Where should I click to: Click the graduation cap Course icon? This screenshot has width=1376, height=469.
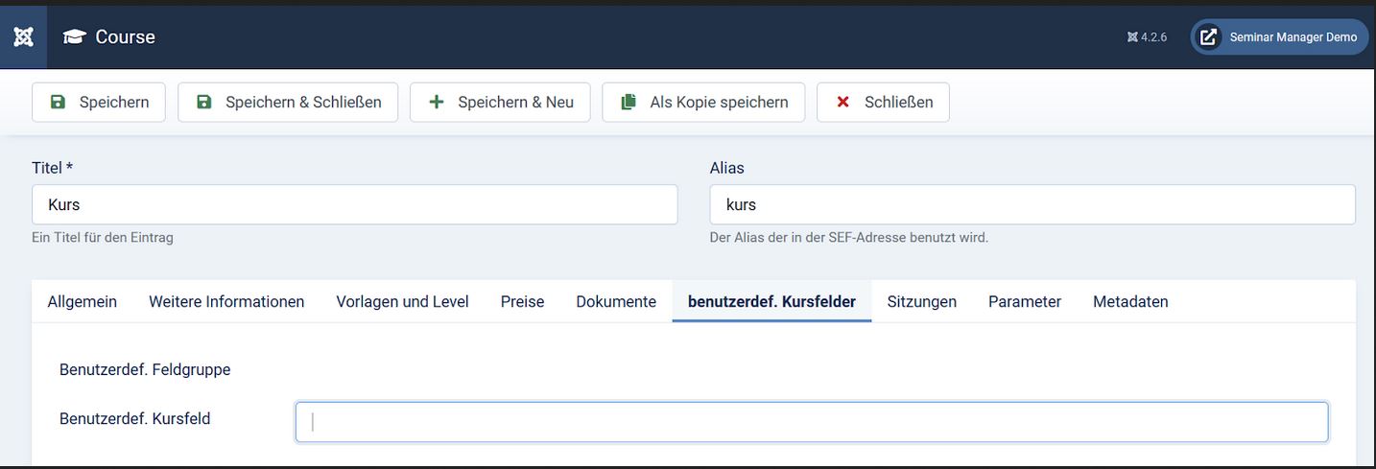coord(74,37)
